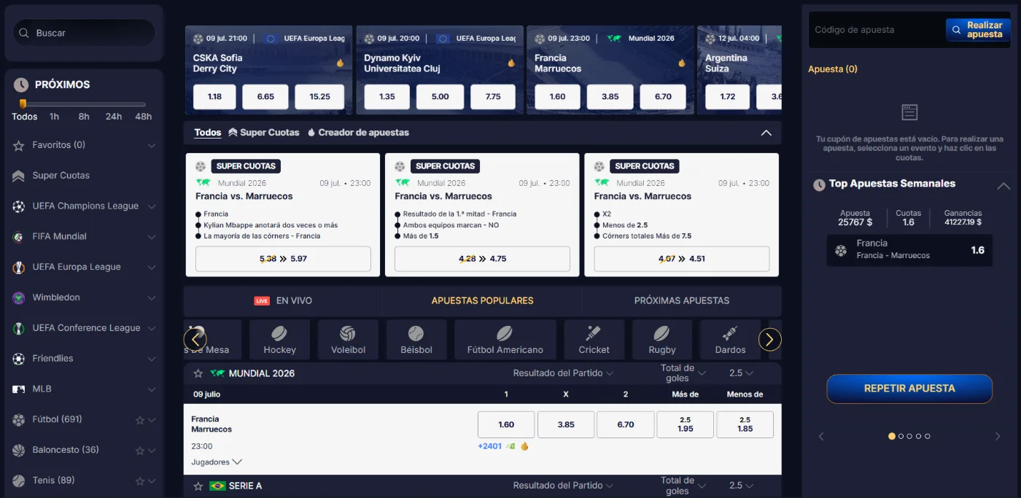Screen dimensions: 1021x498
Task: Click the UEFA Conference League sidebar icon
Action: (18, 328)
